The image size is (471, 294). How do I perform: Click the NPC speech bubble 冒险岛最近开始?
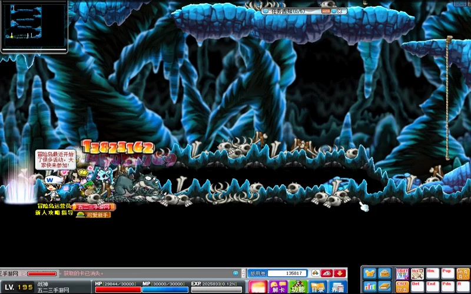pos(55,160)
